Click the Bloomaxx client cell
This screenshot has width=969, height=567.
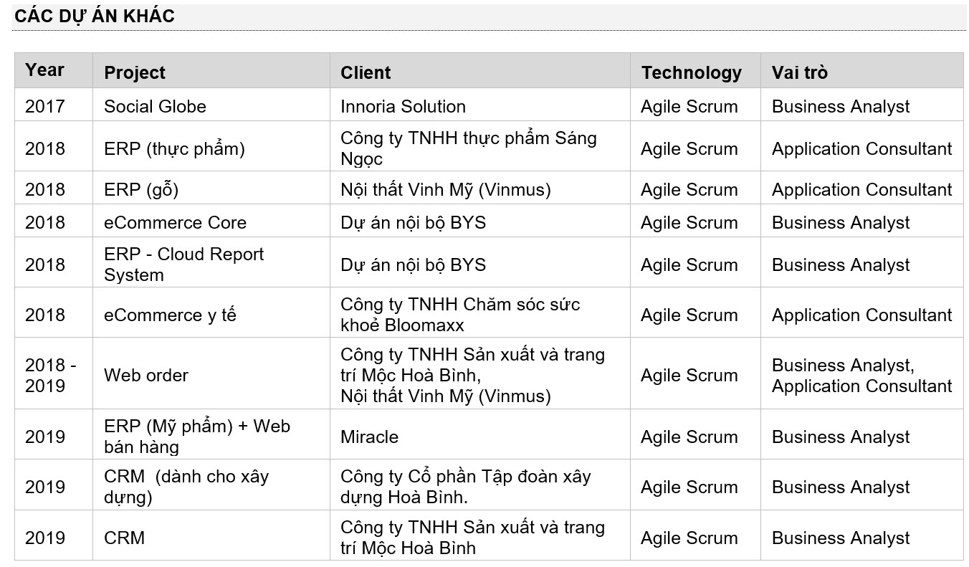click(x=480, y=313)
